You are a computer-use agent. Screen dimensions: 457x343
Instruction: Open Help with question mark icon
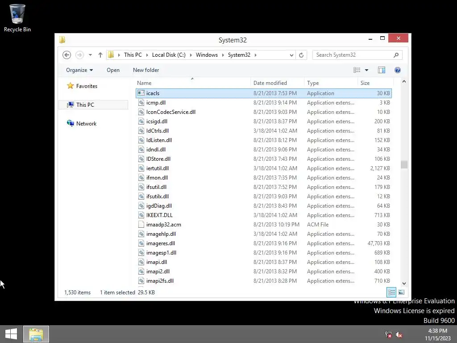[x=398, y=70]
